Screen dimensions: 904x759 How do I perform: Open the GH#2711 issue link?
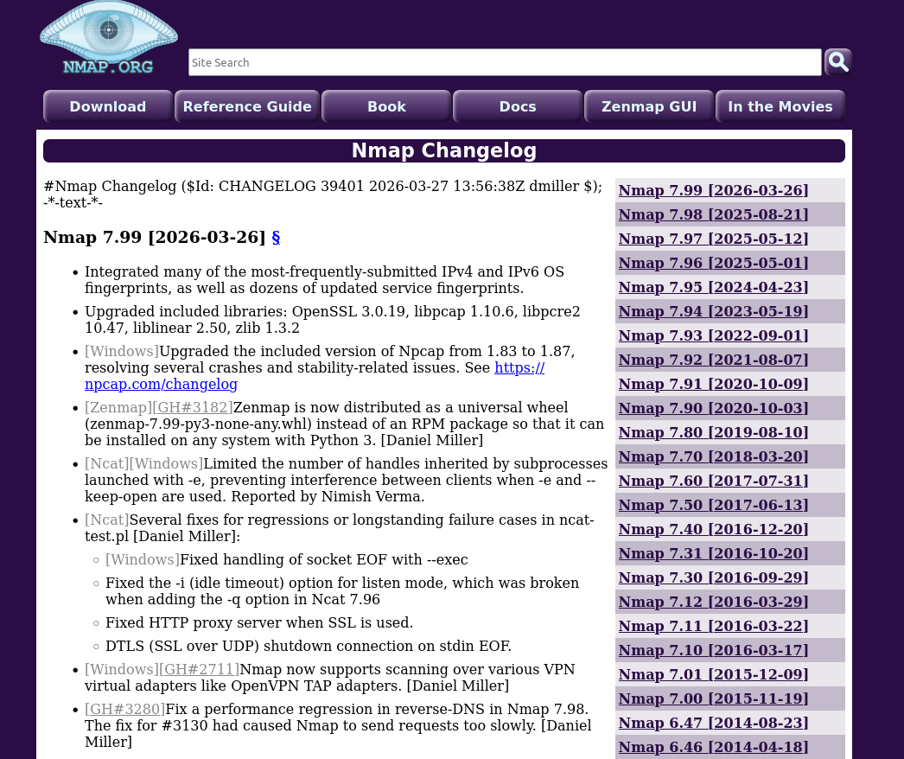(x=200, y=669)
